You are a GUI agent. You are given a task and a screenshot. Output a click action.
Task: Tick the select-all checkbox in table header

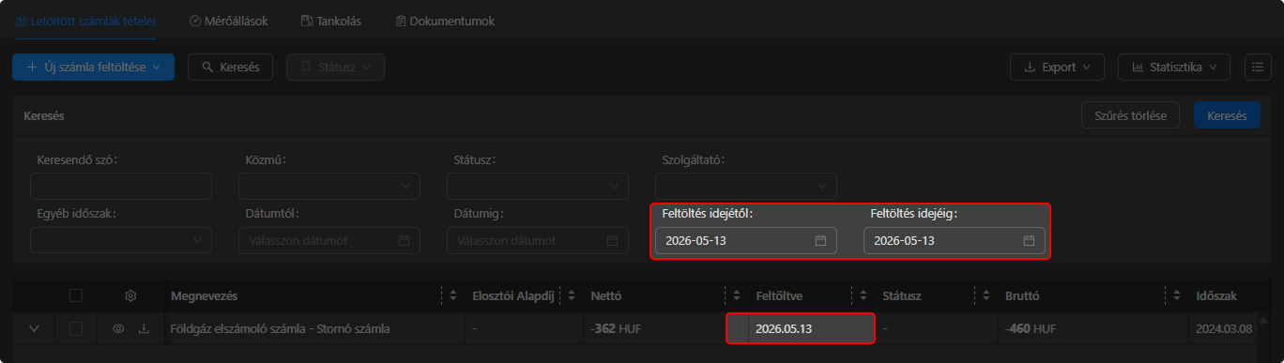pos(76,295)
